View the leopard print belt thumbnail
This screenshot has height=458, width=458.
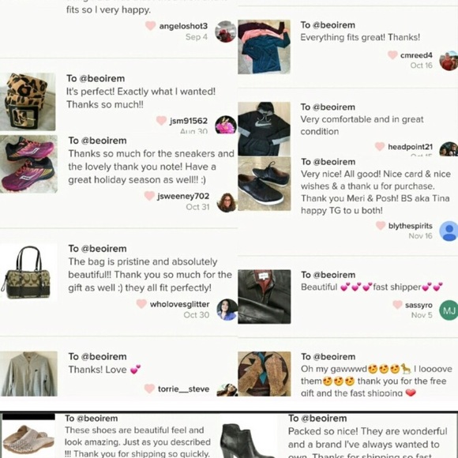click(x=28, y=102)
